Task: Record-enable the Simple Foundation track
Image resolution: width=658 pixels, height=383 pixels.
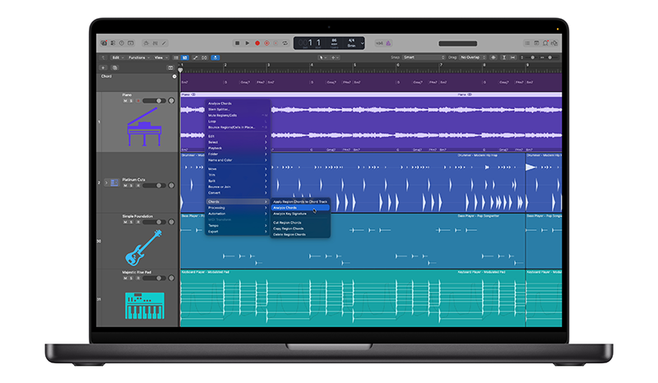Action: point(137,222)
